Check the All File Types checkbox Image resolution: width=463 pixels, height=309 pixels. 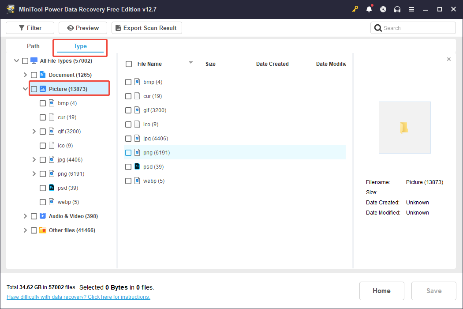(x=25, y=60)
